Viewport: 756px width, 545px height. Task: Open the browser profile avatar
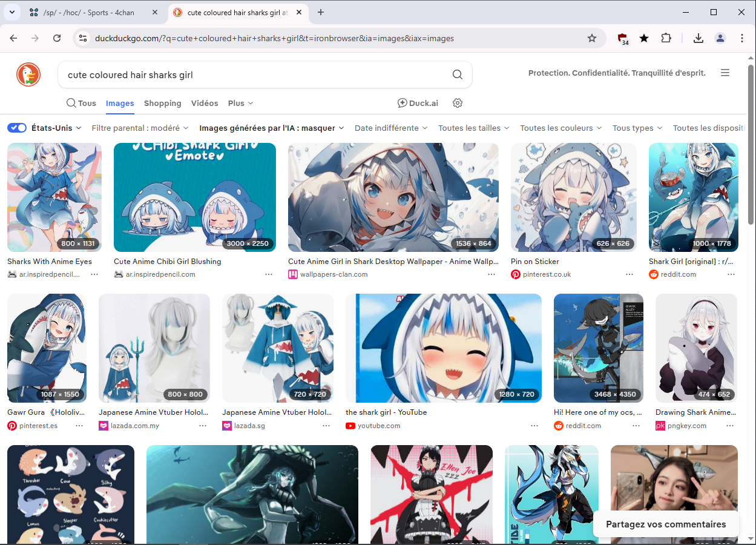(x=720, y=38)
